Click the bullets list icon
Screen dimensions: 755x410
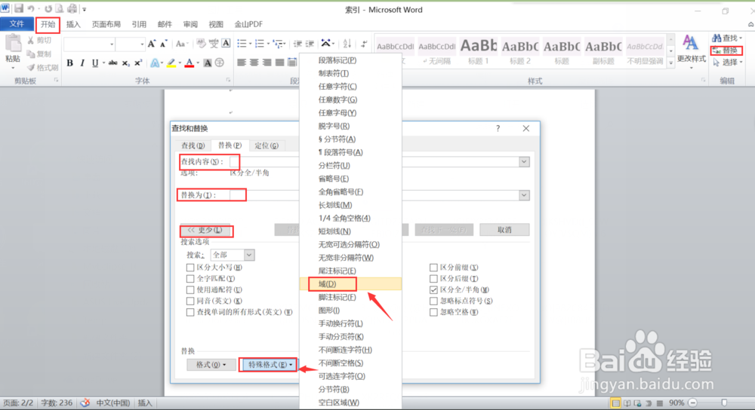point(242,44)
